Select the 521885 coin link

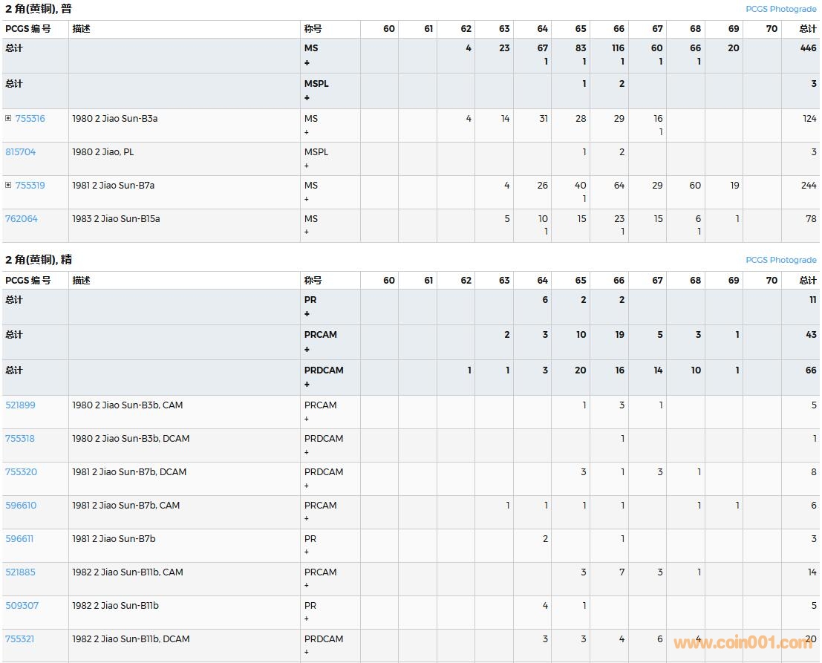click(x=21, y=572)
